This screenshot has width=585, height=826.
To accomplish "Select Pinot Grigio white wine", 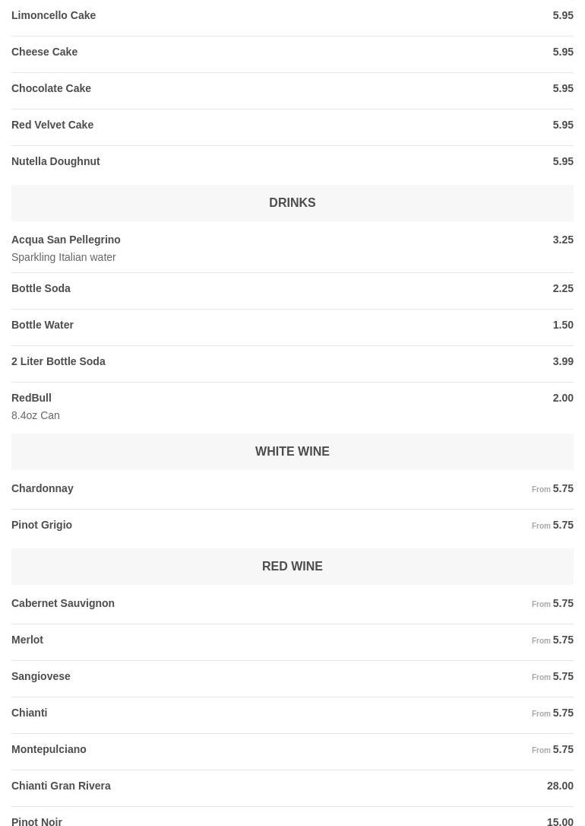I will click(42, 525).
